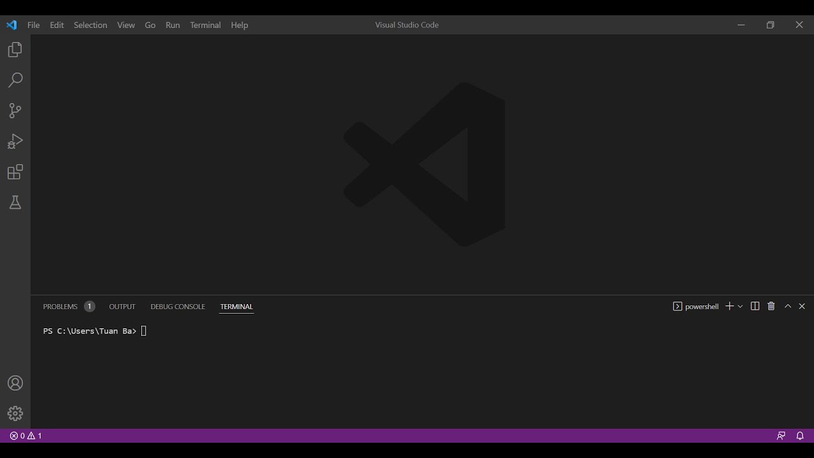814x458 pixels.
Task: Click the terminal prompt input area
Action: (144, 331)
